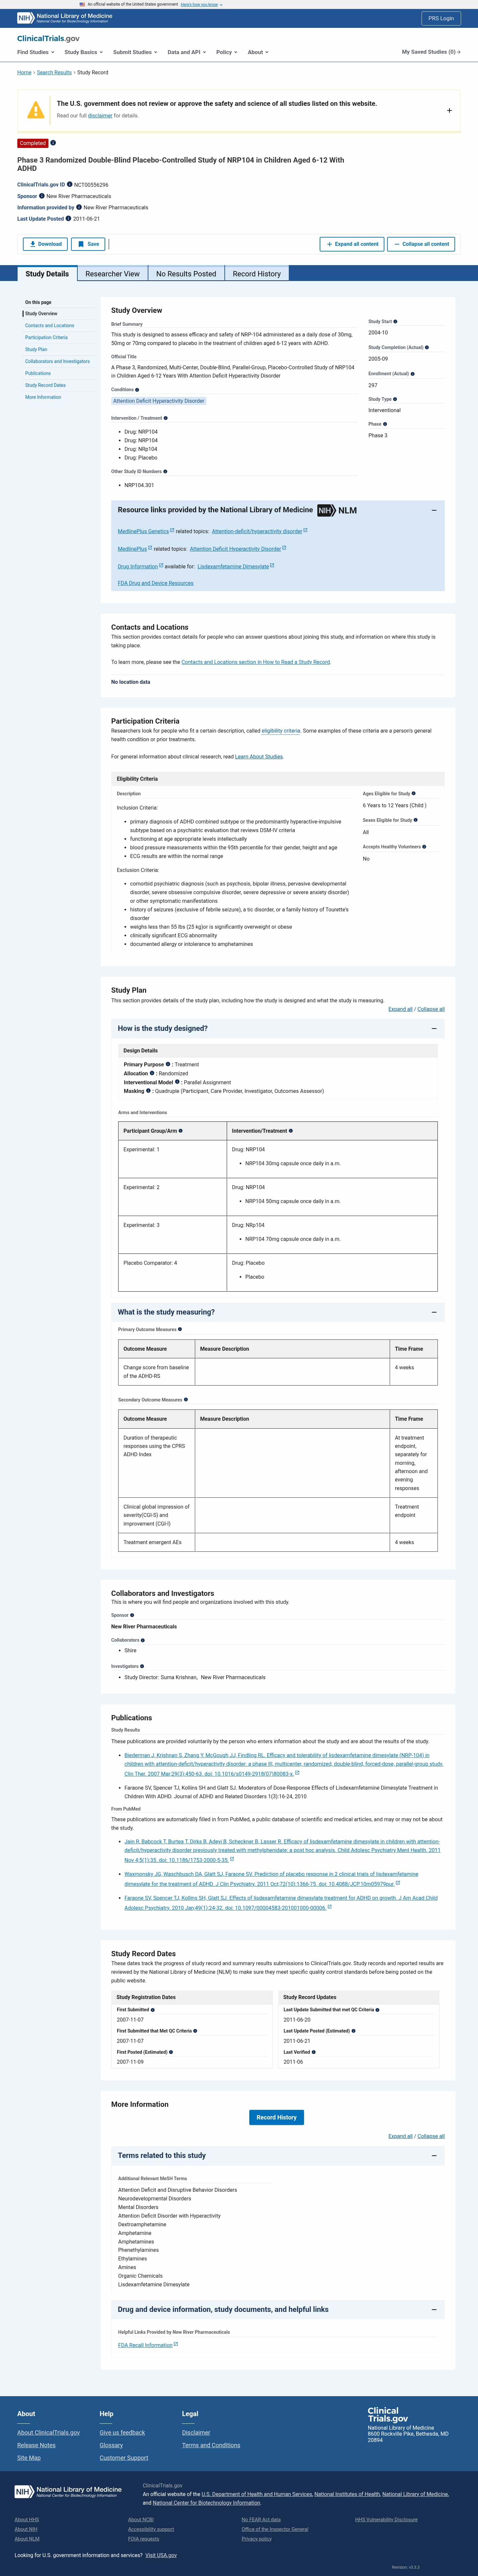Click the PRS Login button

(x=441, y=18)
